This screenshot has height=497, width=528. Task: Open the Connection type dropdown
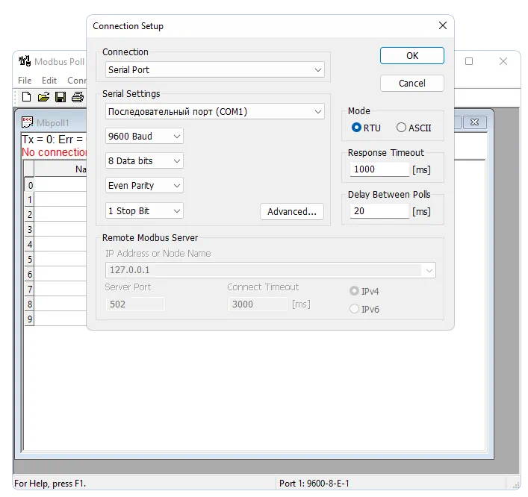214,70
